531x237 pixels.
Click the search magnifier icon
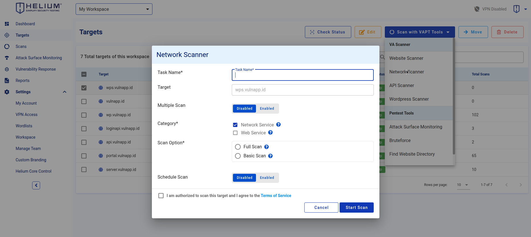[383, 57]
